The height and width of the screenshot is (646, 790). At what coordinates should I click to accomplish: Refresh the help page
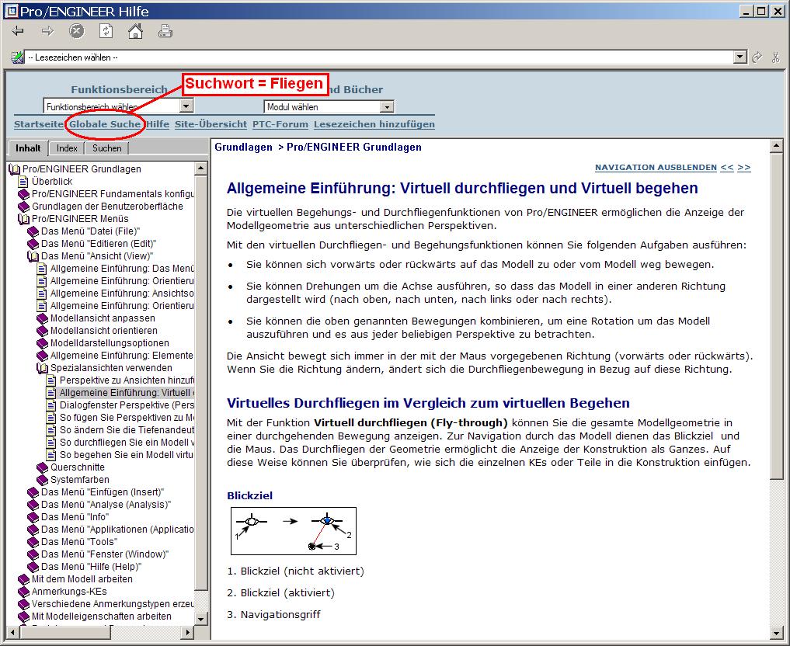pyautogui.click(x=106, y=31)
